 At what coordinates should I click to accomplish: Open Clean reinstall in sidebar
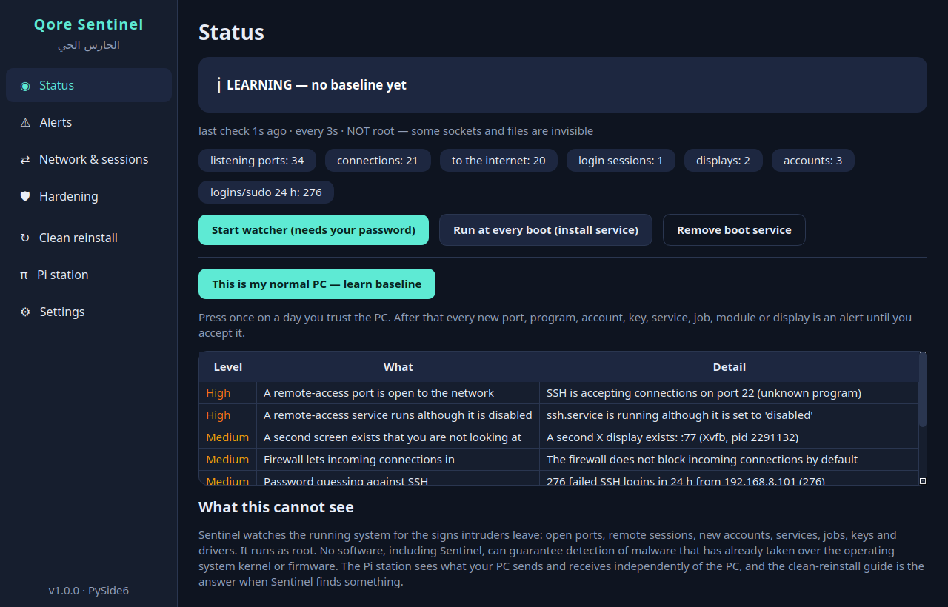coord(89,238)
